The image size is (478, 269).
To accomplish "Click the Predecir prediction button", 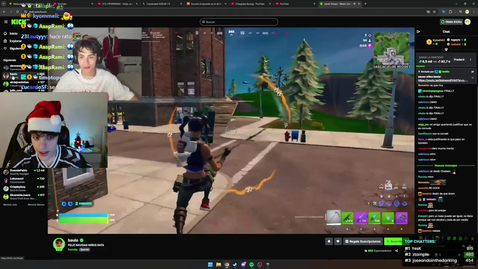I will point(459,60).
